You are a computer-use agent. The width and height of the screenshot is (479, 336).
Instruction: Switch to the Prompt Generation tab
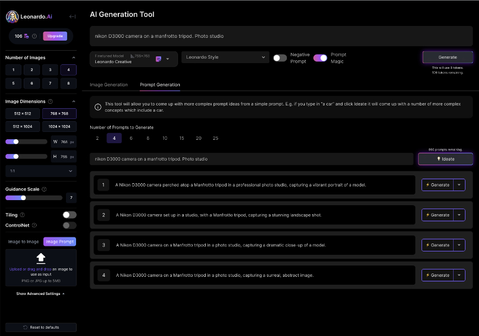tap(160, 85)
